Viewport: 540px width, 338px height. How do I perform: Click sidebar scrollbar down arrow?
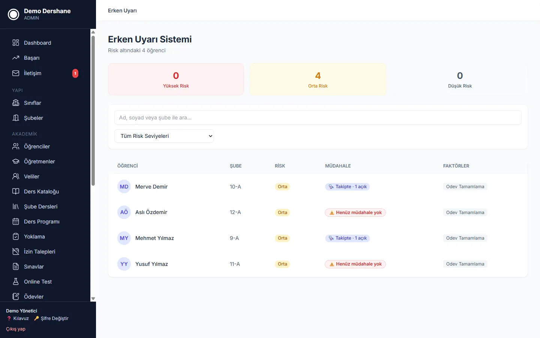(93, 299)
